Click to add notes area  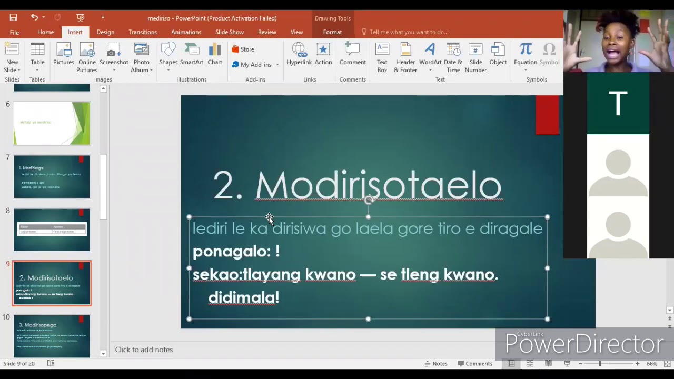[x=144, y=350]
